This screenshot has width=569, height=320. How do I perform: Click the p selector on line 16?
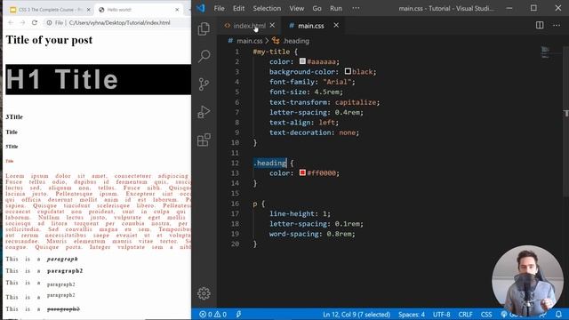[x=255, y=204]
